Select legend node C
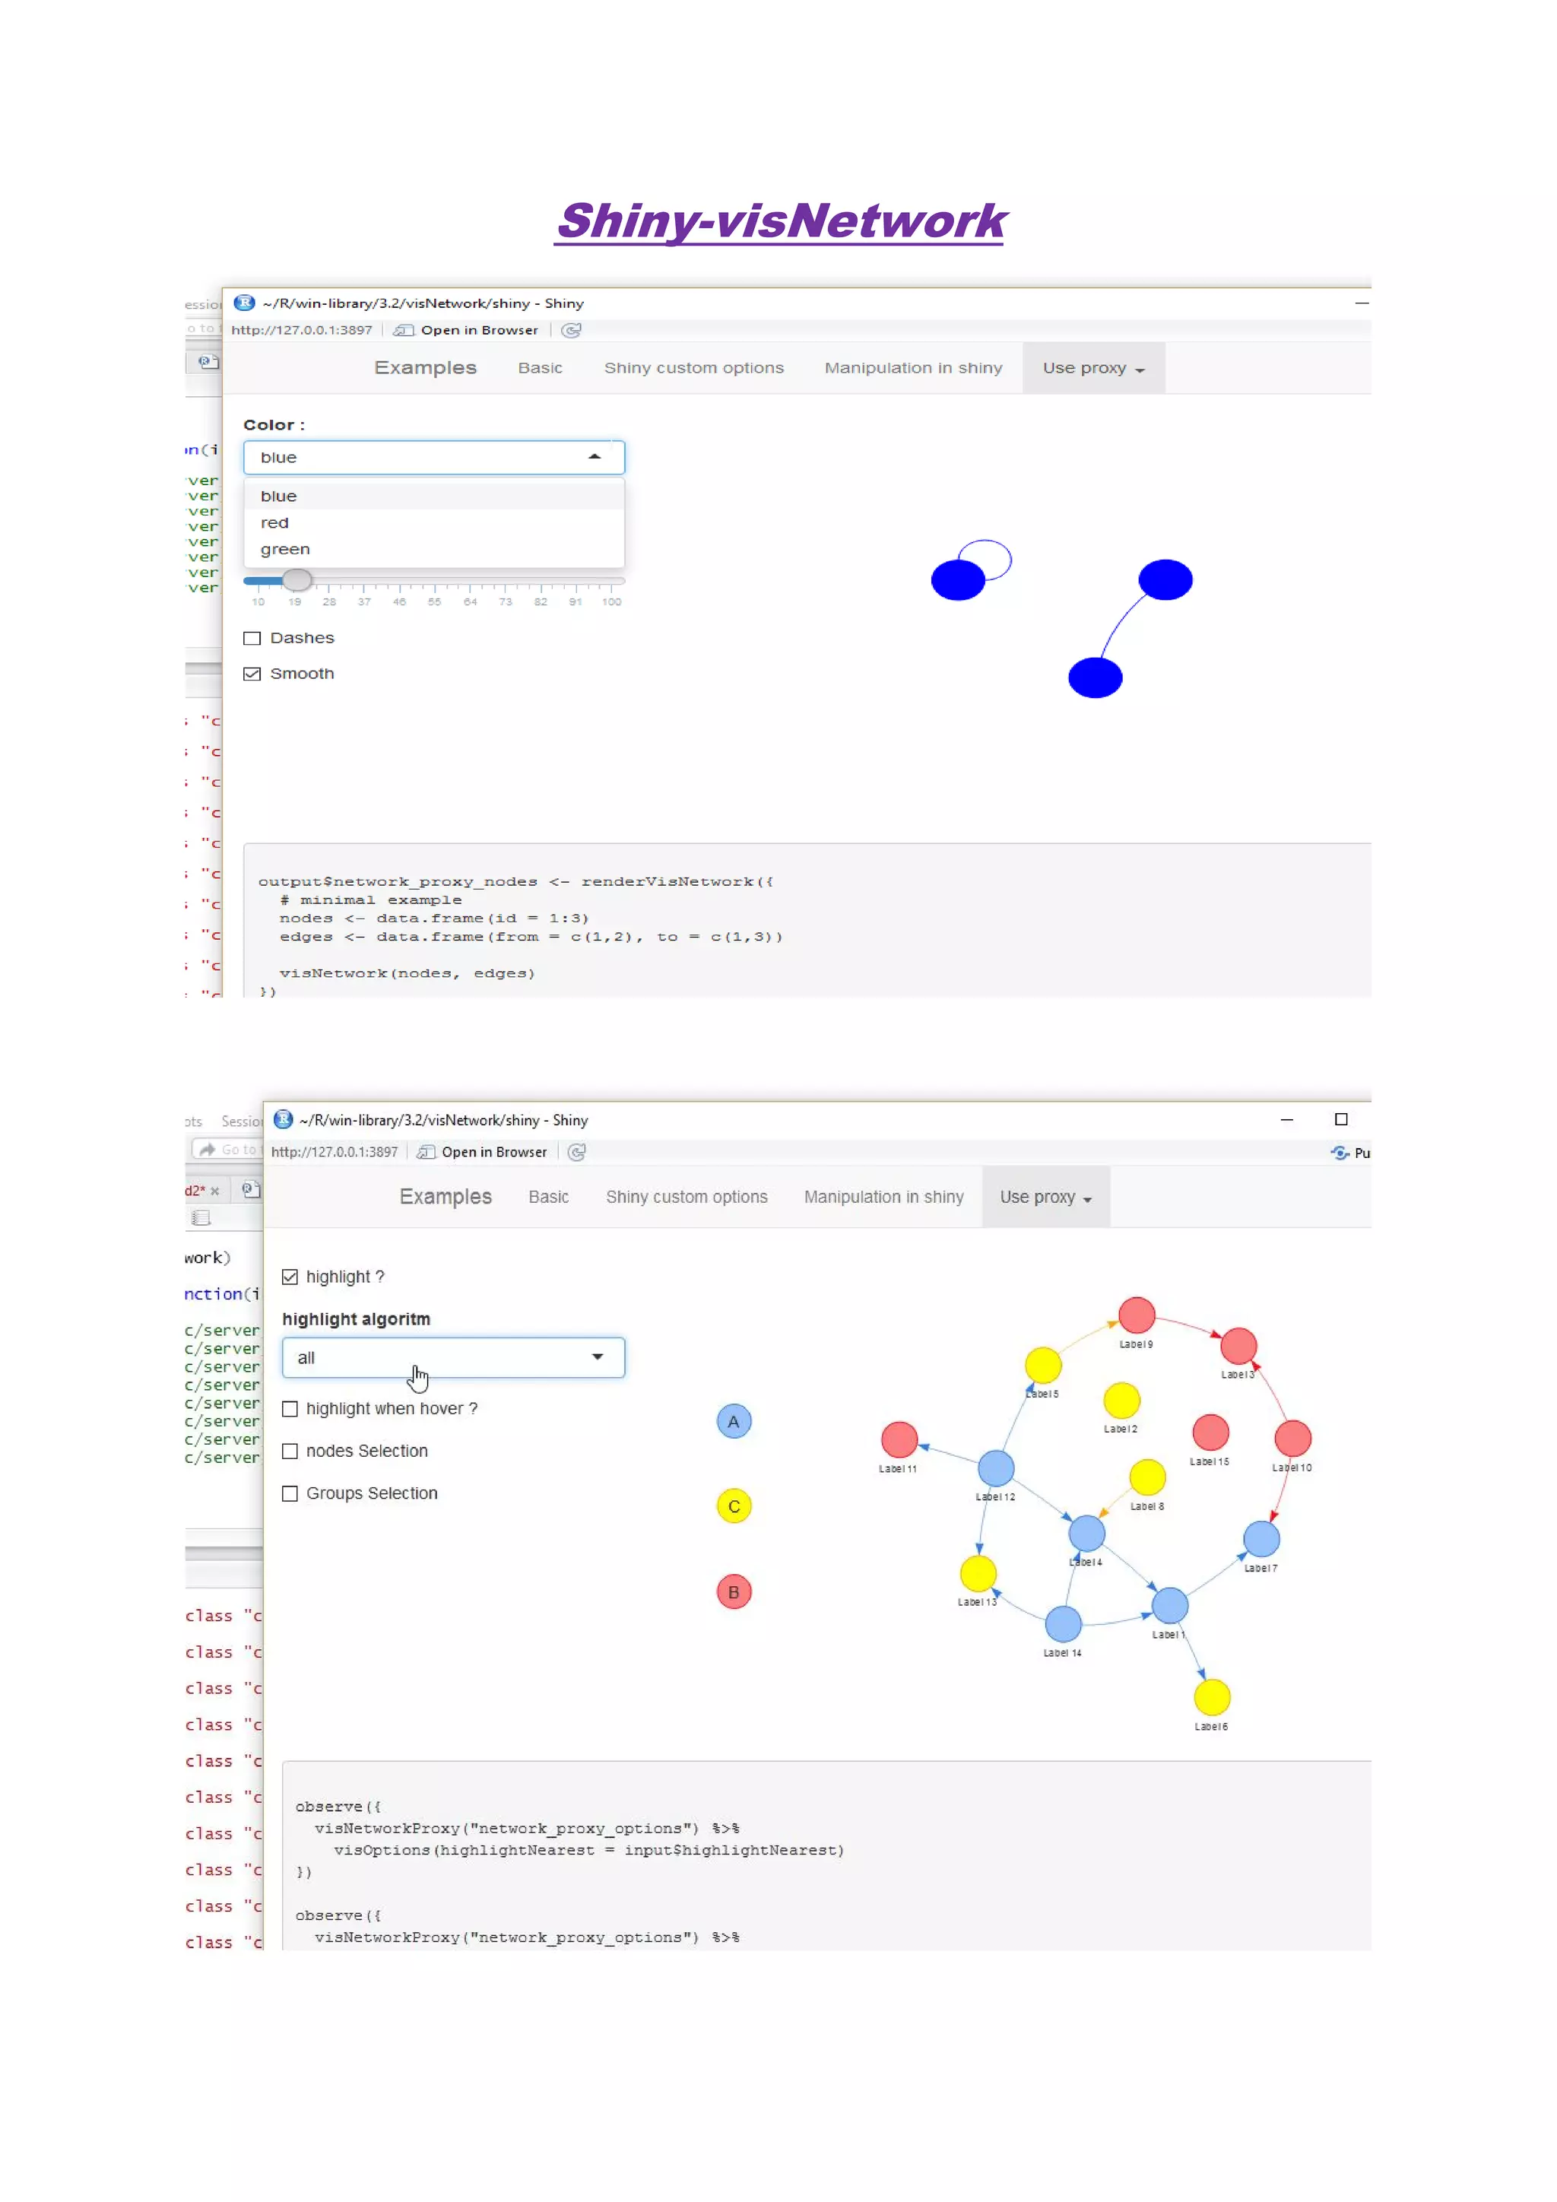This screenshot has height=2202, width=1557. pos(734,1506)
